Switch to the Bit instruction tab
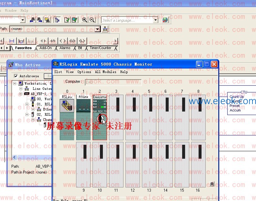The width and height of the screenshot is (256, 201). pyautogui.click(x=80, y=48)
